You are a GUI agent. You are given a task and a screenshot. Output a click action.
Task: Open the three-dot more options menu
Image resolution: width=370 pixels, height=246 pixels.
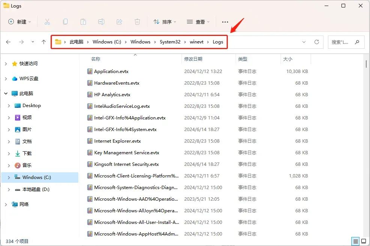[x=225, y=22]
